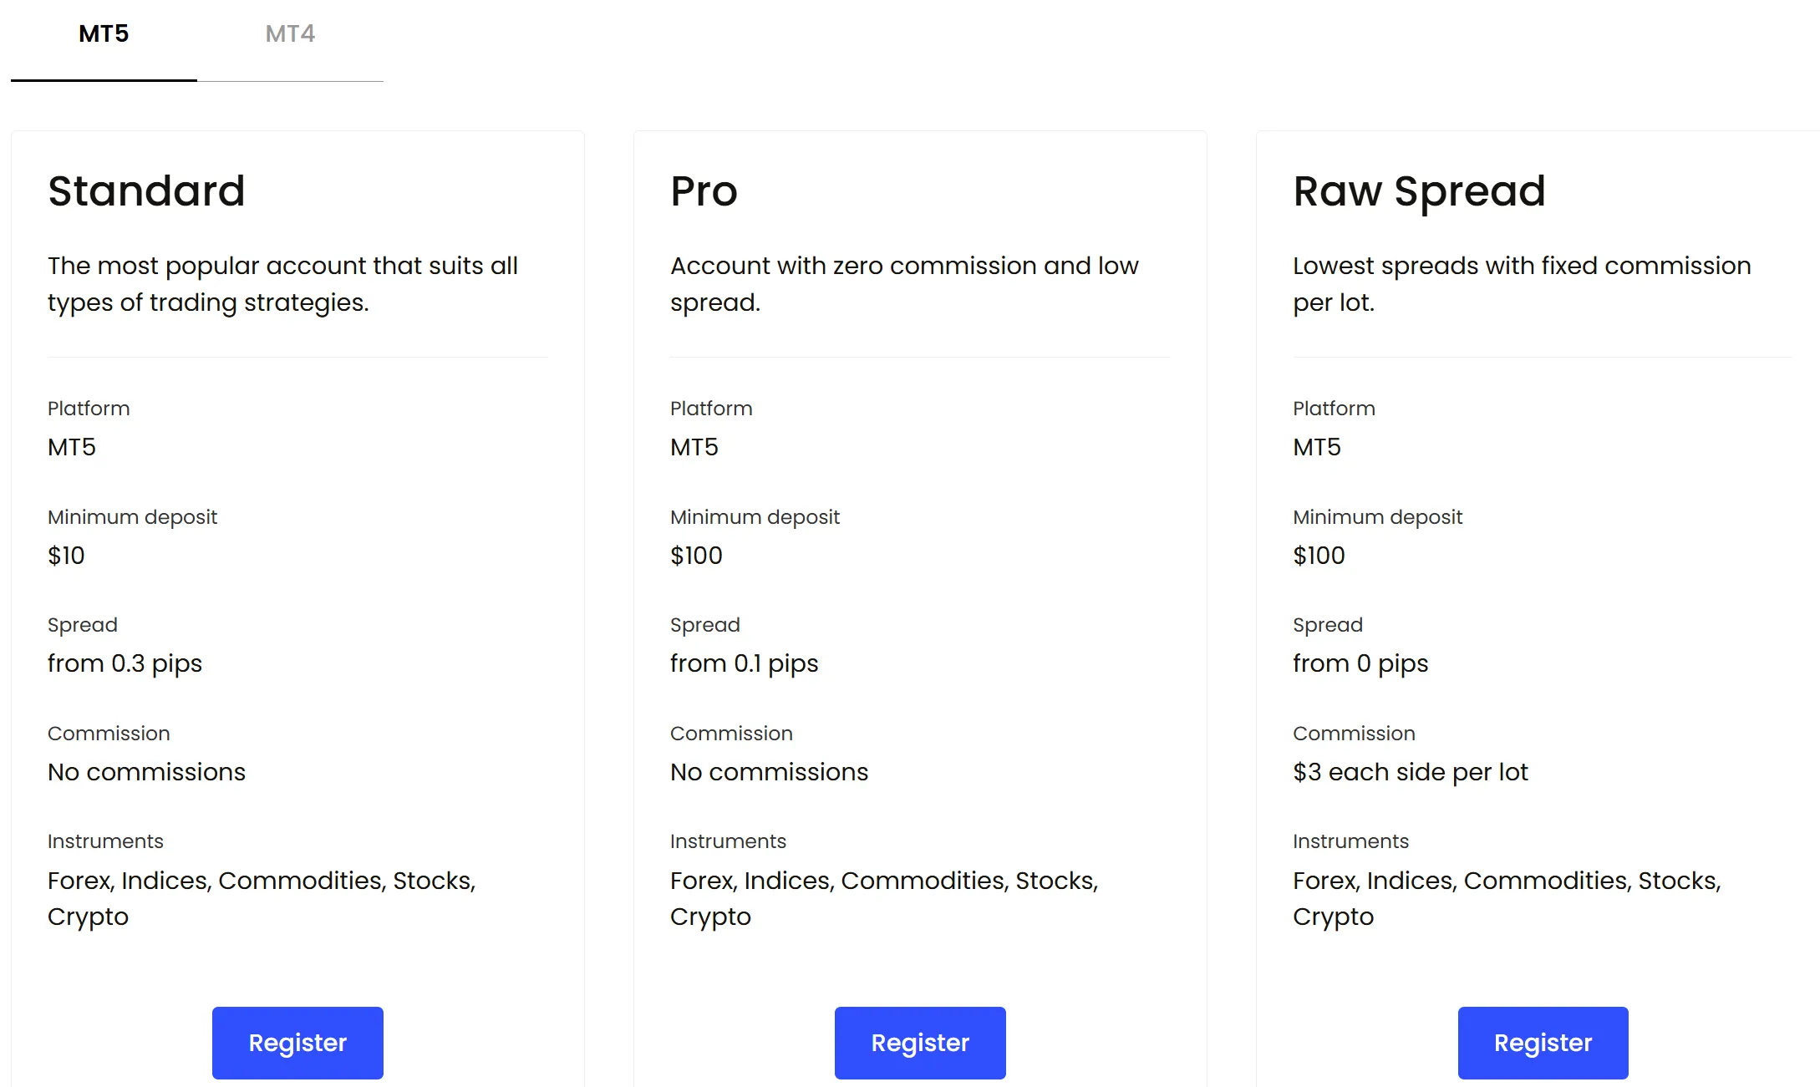Click the Standard $10 minimum deposit value
The width and height of the screenshot is (1820, 1087).
pos(66,556)
